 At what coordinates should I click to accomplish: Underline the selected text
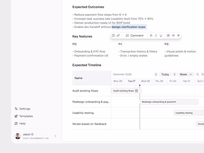161,36
